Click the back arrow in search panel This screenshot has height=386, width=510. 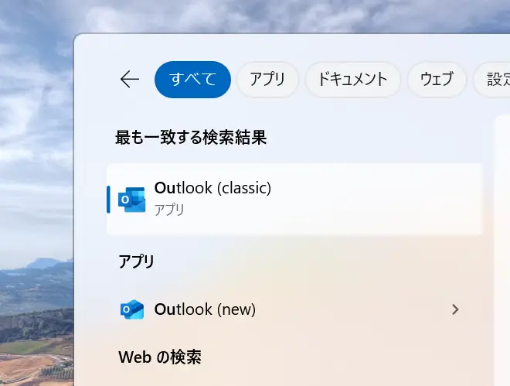pyautogui.click(x=130, y=80)
